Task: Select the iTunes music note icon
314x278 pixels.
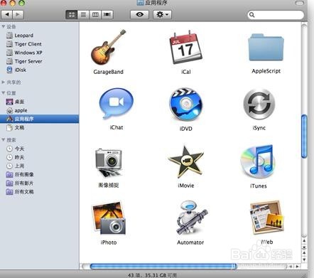Action: [258, 161]
